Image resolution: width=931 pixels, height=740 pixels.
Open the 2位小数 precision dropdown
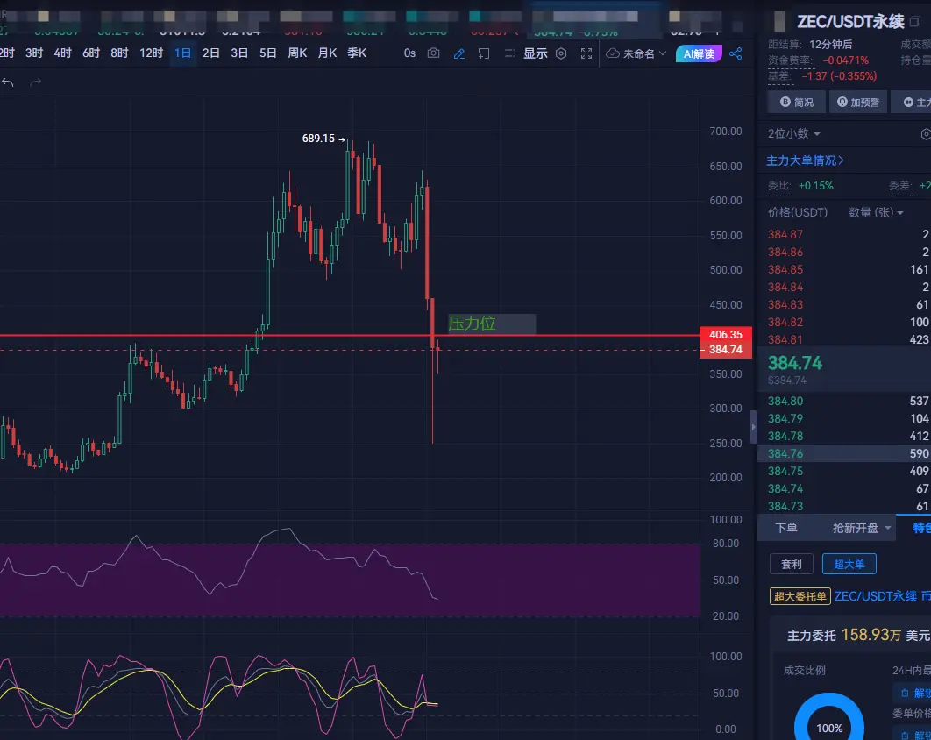click(794, 133)
